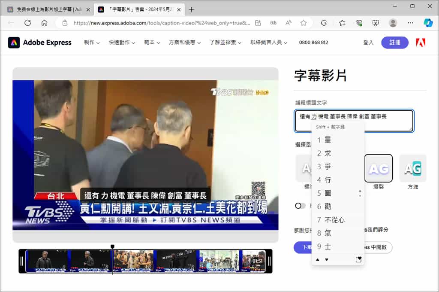This screenshot has width=439, height=292.
Task: Go to previous IME candidate page arrow
Action: pos(318,260)
